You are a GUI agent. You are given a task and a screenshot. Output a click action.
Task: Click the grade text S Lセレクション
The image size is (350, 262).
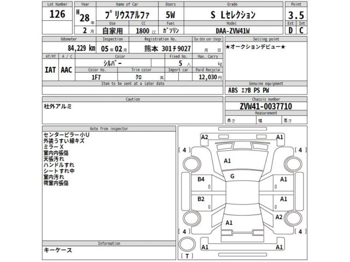tap(233, 15)
